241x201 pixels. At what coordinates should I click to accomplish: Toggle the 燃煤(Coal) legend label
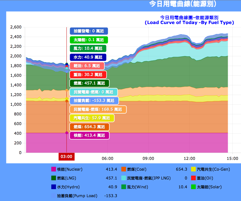[137, 169]
